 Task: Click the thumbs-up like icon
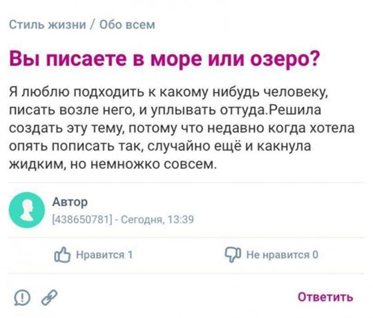tap(62, 255)
